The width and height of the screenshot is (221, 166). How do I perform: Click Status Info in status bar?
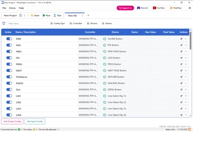(x=171, y=129)
